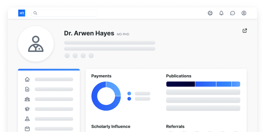
Task: Click the H1 logo icon
Action: click(x=22, y=13)
